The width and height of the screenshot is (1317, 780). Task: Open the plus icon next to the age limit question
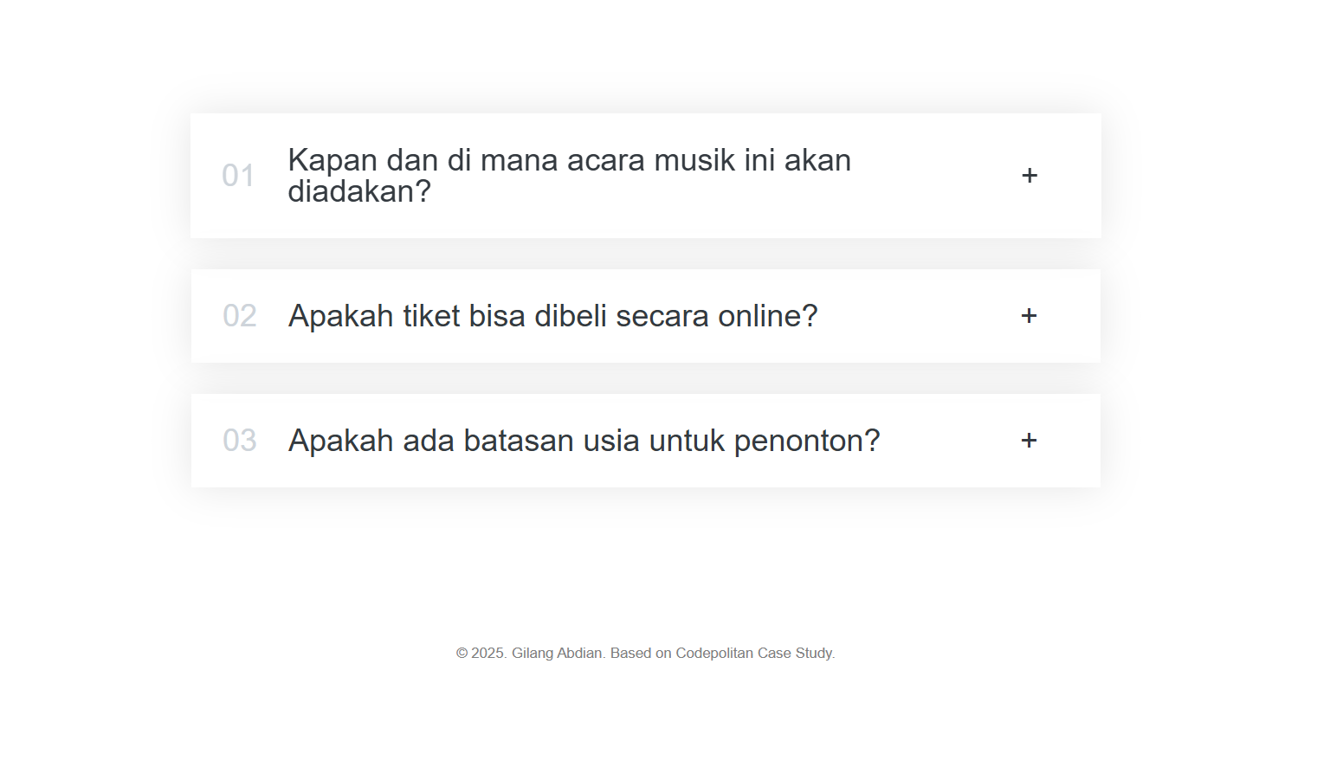[1029, 441]
